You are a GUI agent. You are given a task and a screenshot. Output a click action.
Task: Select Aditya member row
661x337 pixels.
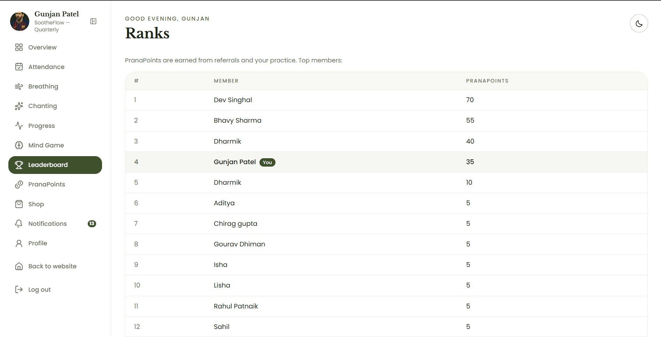coord(386,203)
